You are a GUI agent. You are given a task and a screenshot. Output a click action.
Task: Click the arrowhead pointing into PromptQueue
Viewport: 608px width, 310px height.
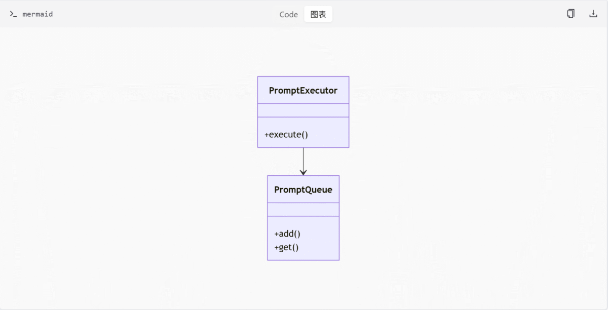[x=303, y=173]
